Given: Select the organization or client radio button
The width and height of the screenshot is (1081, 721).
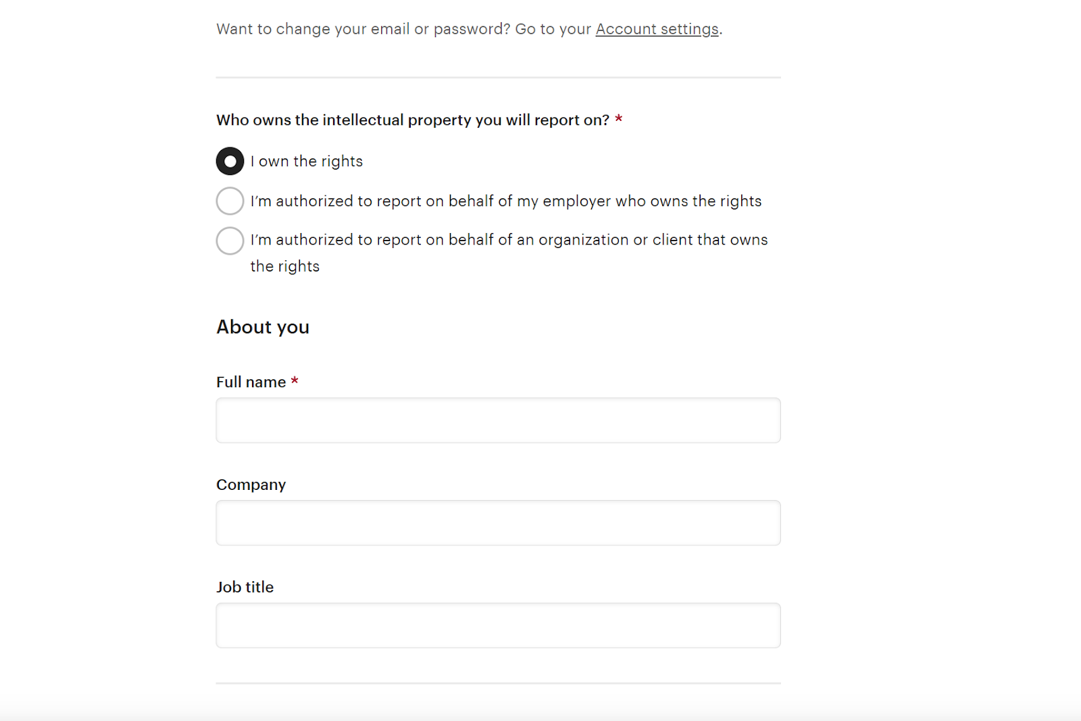Looking at the screenshot, I should click(x=230, y=241).
